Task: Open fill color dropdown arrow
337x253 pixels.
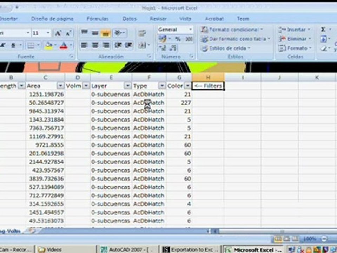Action: coord(55,45)
